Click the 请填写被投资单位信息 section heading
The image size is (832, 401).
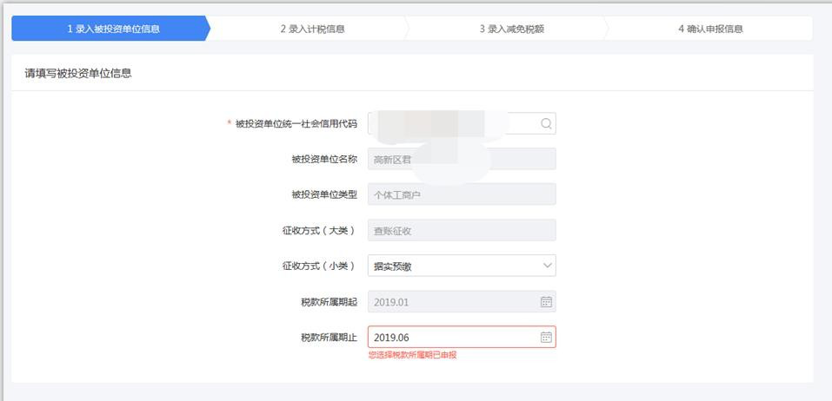tap(78, 74)
